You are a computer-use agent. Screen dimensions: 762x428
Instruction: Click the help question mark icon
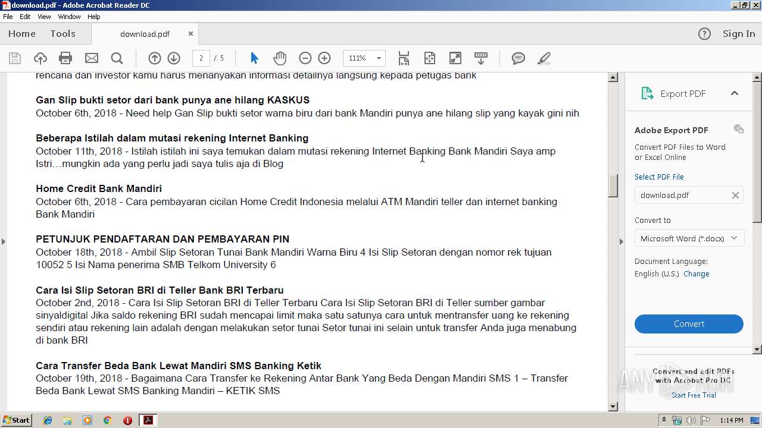[704, 34]
